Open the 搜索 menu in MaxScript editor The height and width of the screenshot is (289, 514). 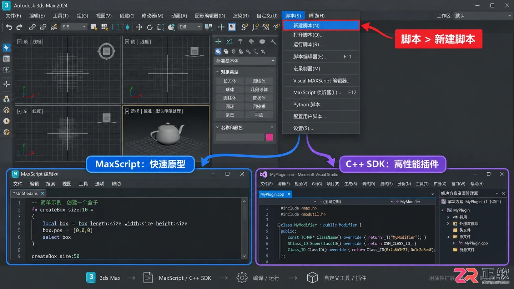51,184
